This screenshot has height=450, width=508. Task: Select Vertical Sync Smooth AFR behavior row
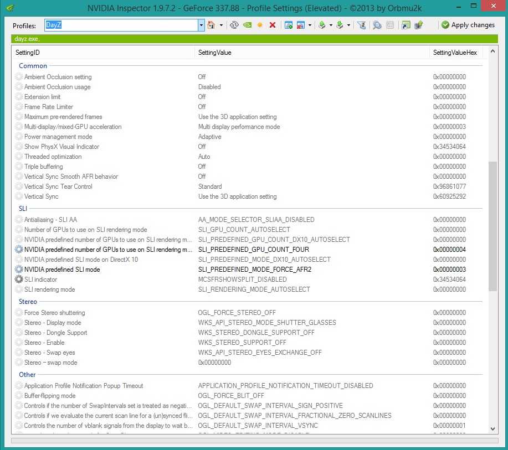(249, 177)
